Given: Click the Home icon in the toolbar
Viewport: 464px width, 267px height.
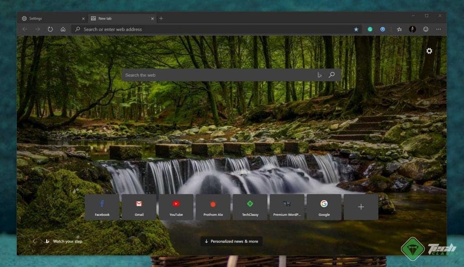Looking at the screenshot, I should [63, 29].
